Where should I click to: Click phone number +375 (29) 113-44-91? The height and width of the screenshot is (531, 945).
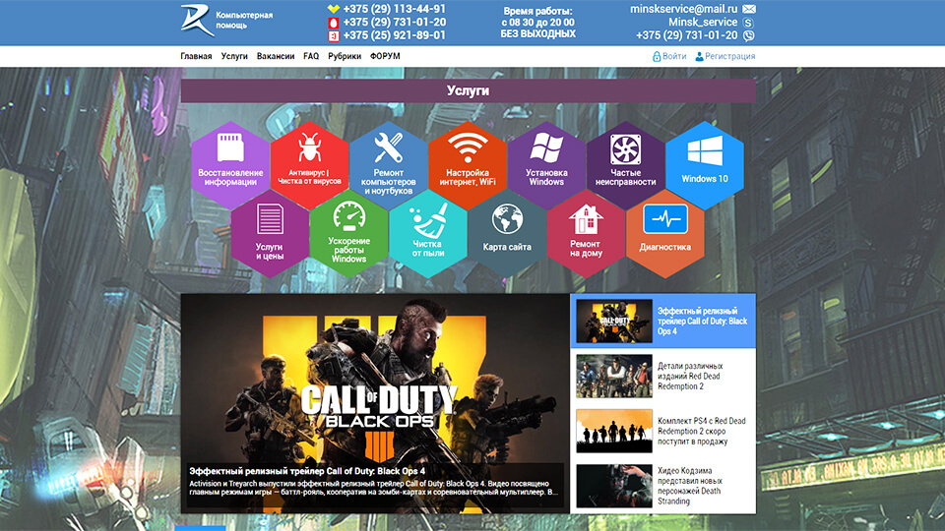pyautogui.click(x=394, y=9)
